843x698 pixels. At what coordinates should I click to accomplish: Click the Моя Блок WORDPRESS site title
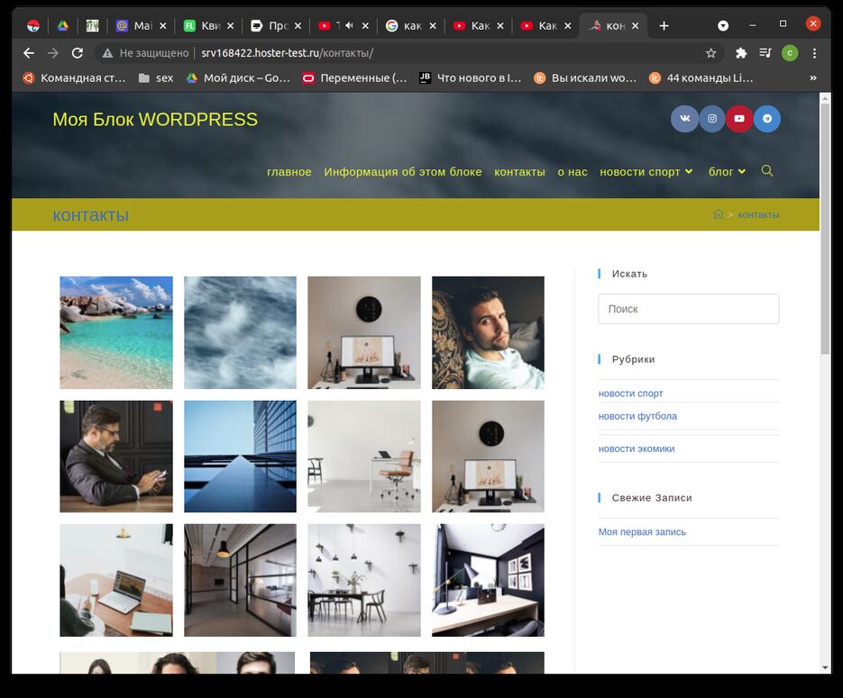coord(155,119)
